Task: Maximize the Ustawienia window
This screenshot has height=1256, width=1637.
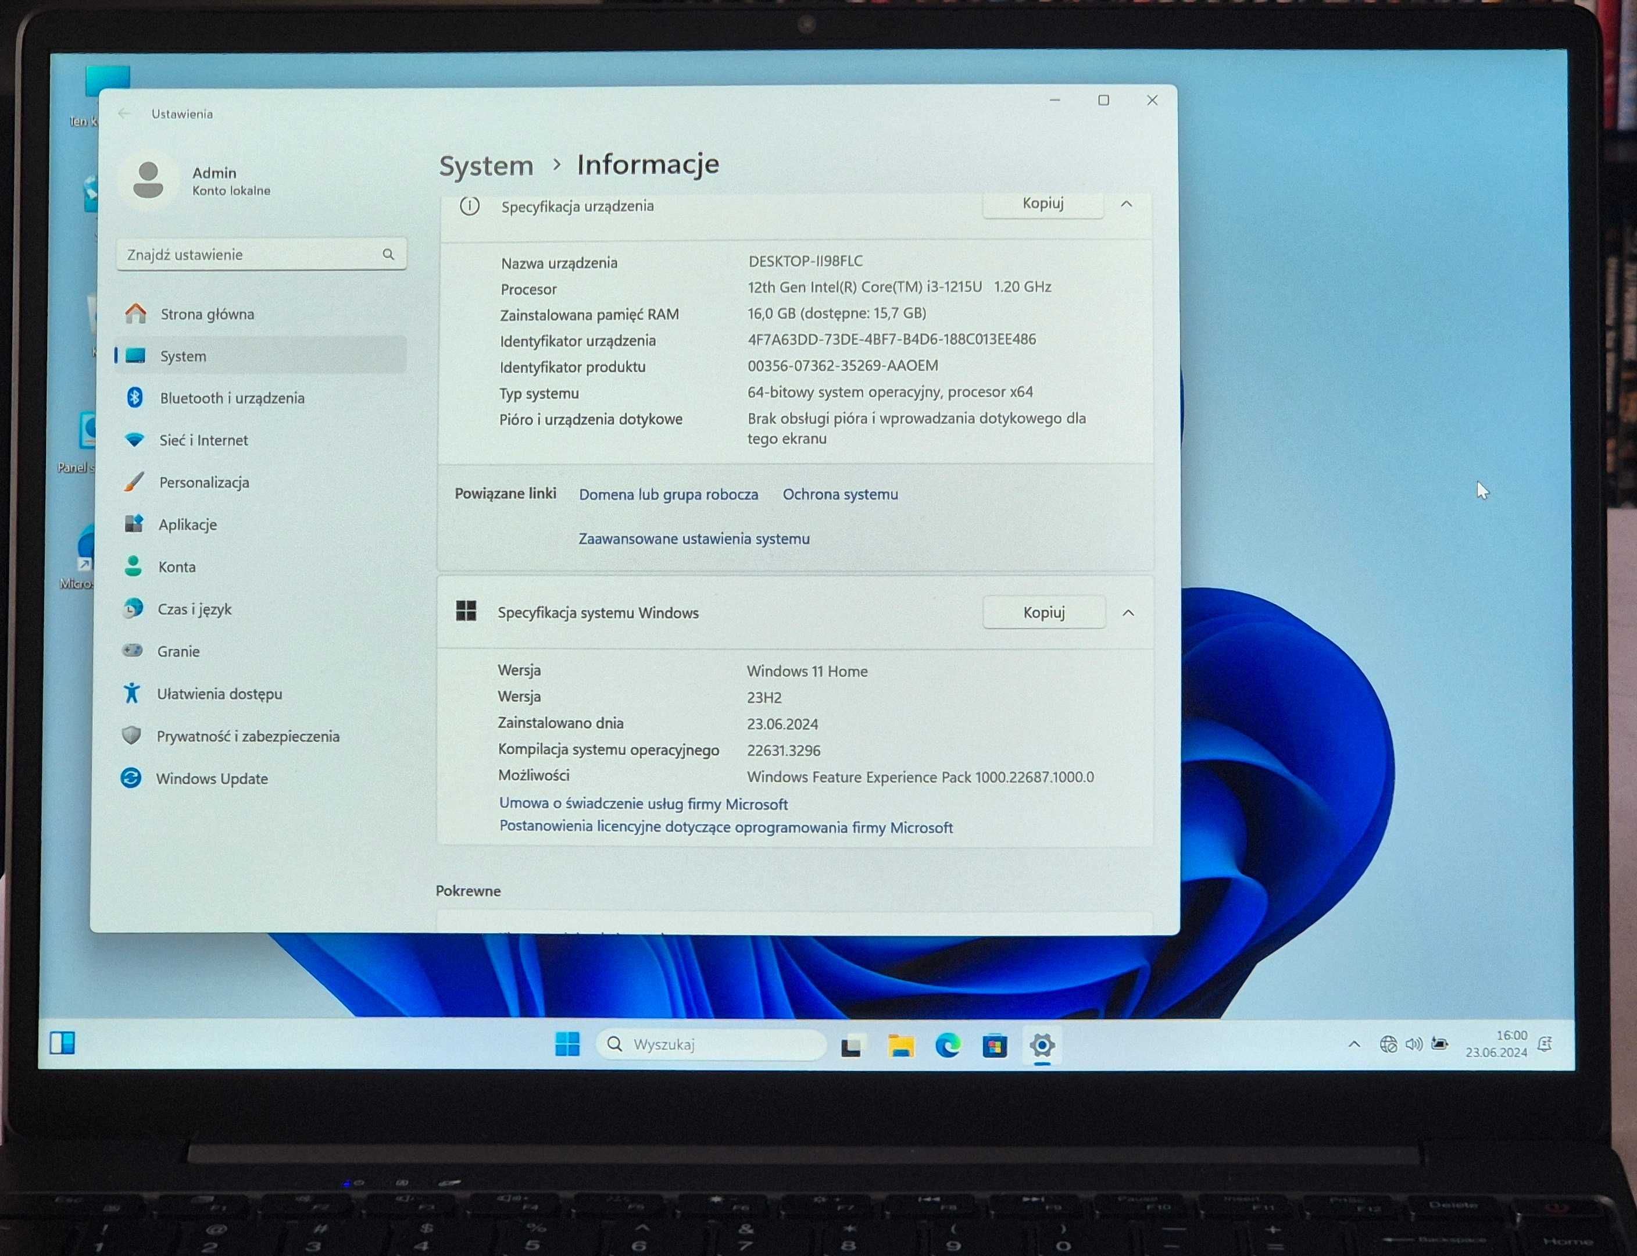Action: pyautogui.click(x=1103, y=100)
